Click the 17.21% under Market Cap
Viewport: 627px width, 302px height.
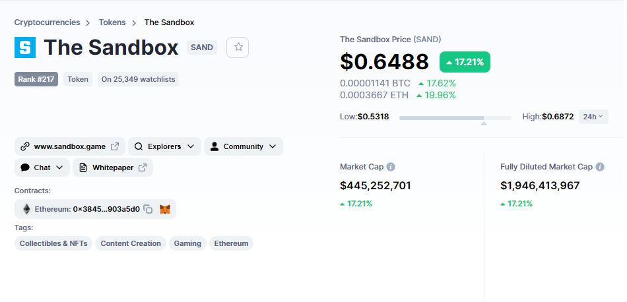[x=356, y=204]
